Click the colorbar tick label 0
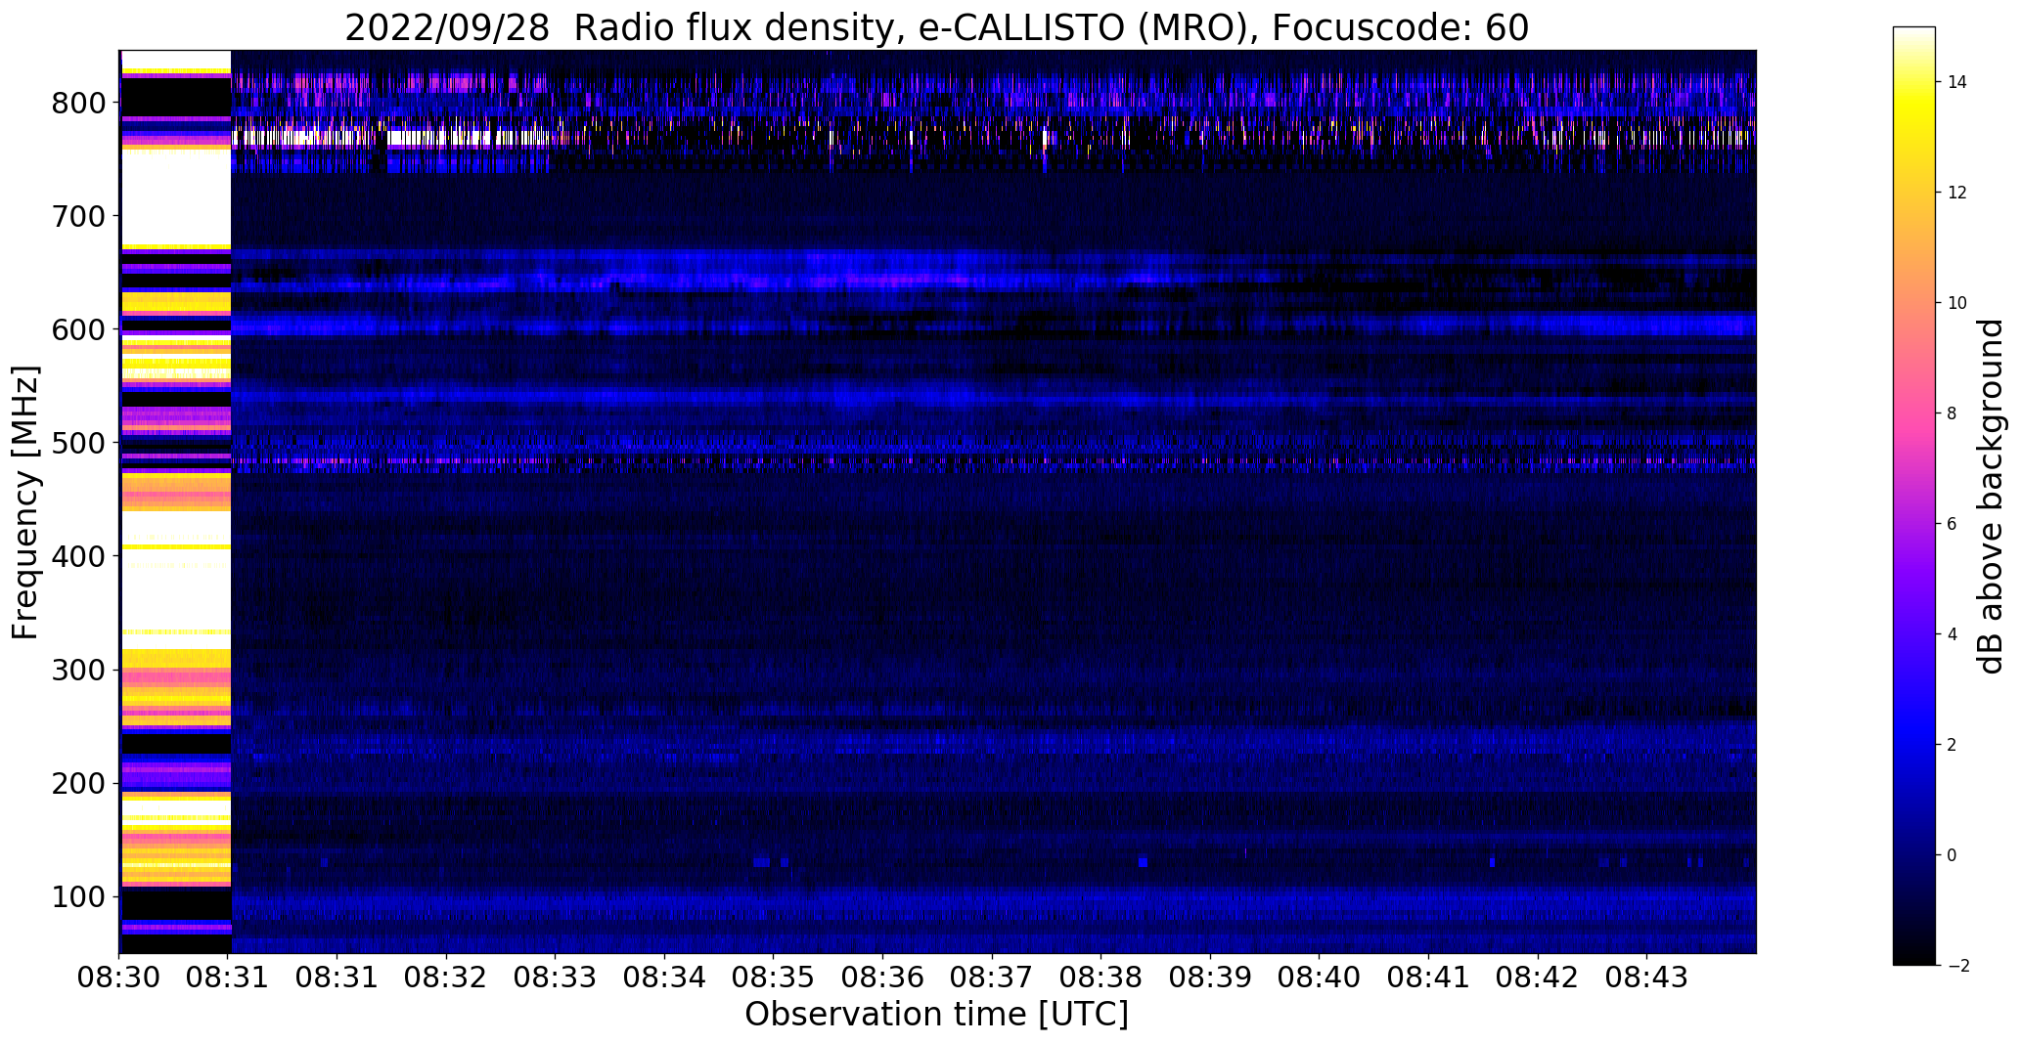Image resolution: width=2021 pixels, height=1043 pixels. click(x=1952, y=855)
